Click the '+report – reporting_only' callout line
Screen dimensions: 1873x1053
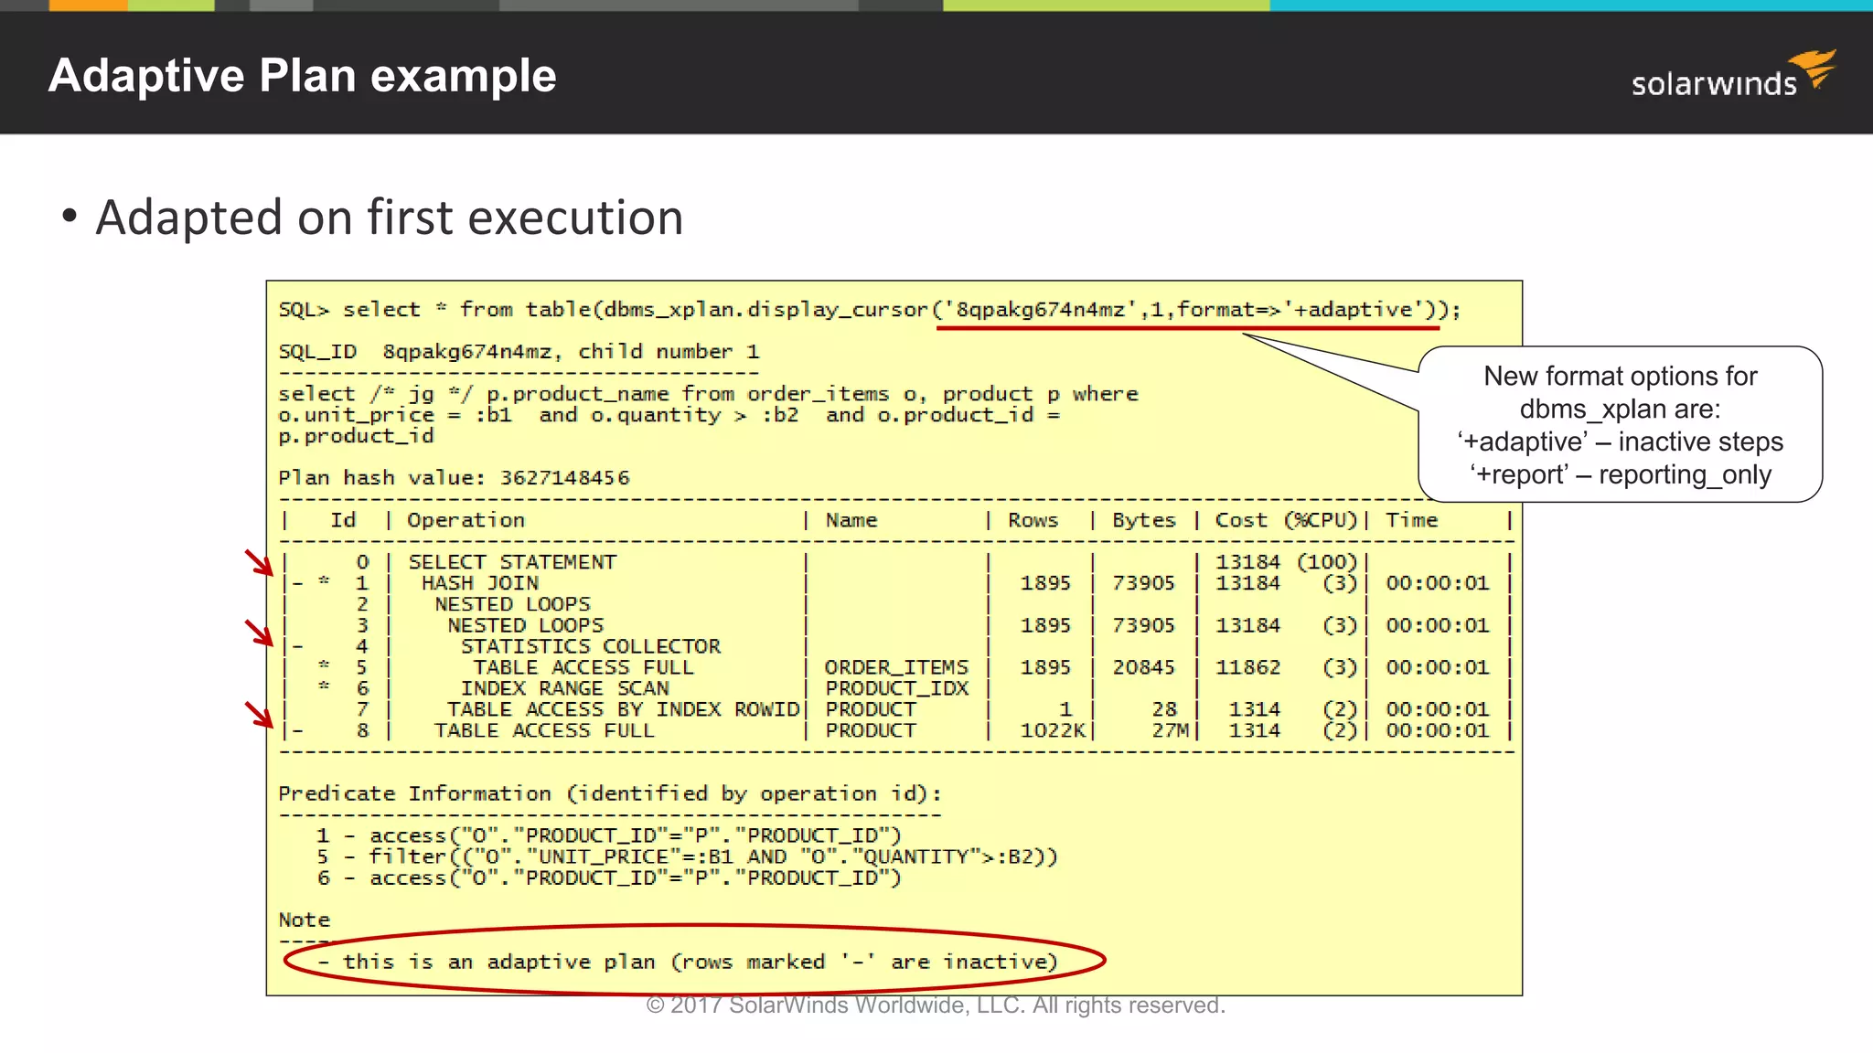tap(1621, 474)
